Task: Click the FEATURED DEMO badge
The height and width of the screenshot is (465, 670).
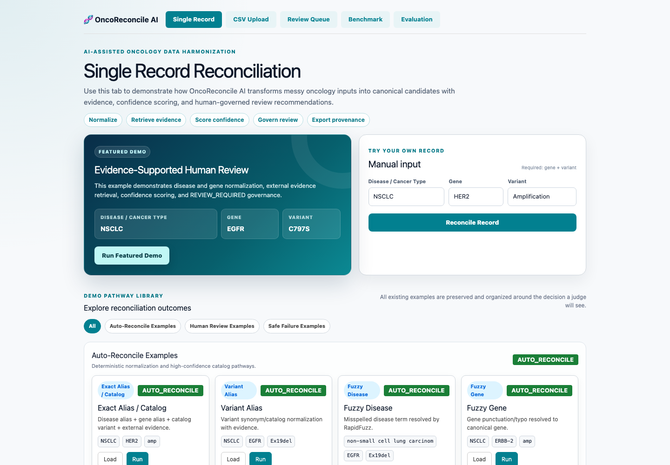Action: pos(122,152)
